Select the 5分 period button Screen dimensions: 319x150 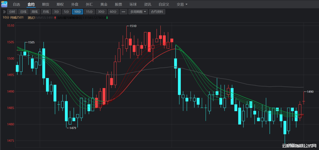[x=66, y=12]
